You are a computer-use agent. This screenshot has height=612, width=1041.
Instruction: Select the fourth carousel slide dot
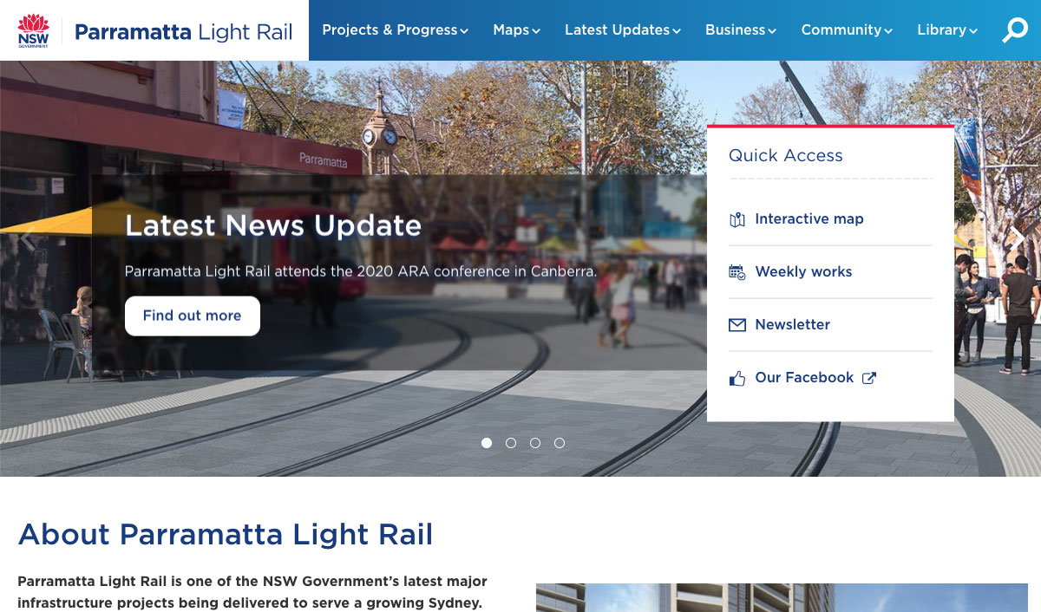click(x=560, y=443)
